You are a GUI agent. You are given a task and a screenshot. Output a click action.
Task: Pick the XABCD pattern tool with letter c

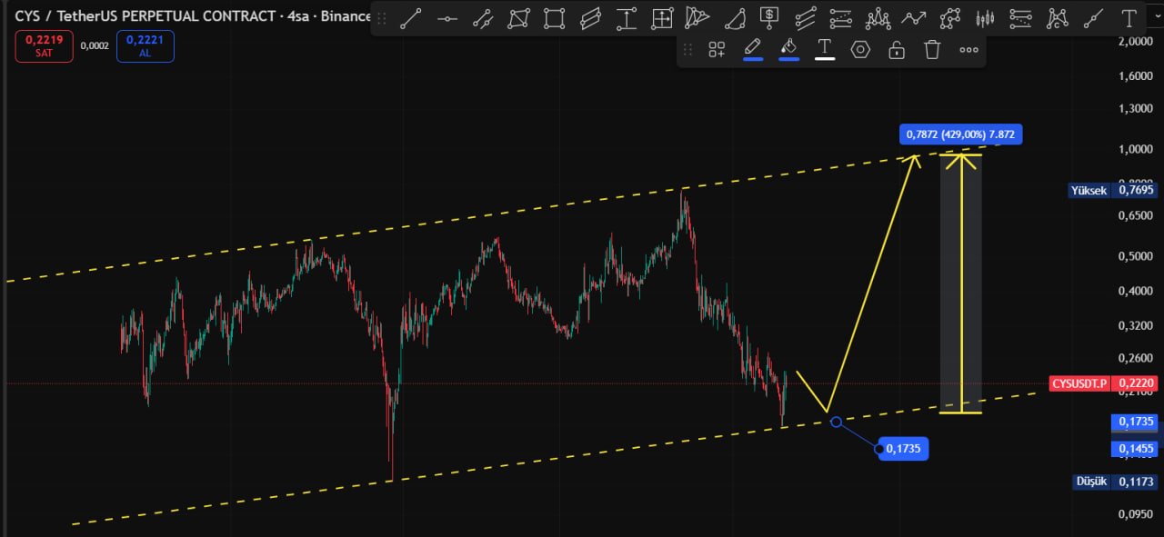click(1057, 17)
